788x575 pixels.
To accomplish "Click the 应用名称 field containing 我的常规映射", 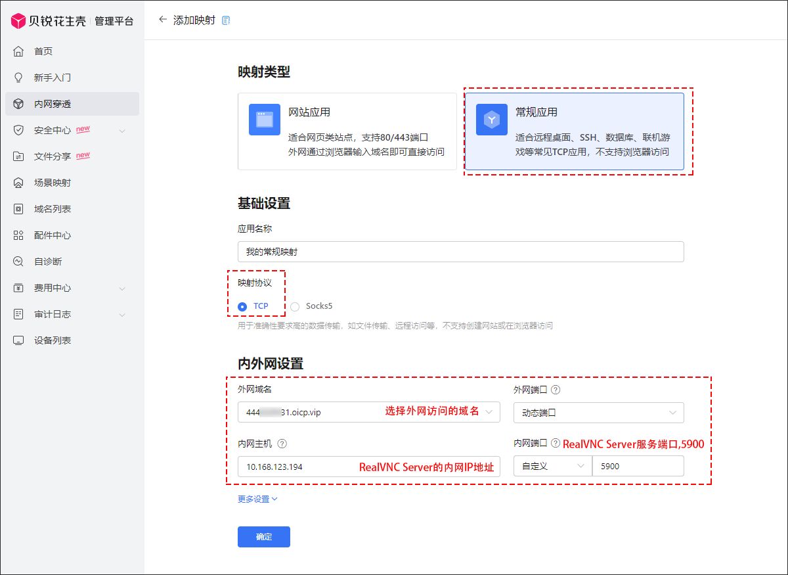I will [461, 252].
